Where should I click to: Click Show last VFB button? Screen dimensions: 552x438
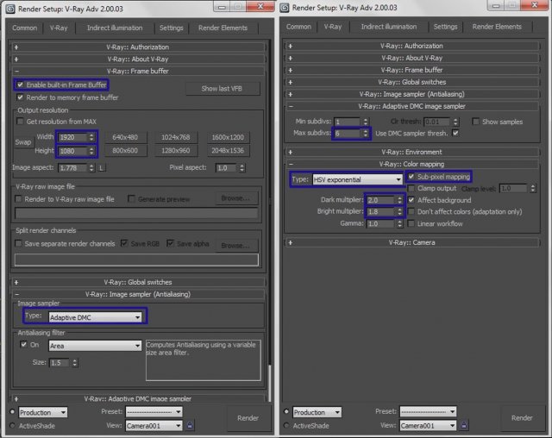coord(222,89)
